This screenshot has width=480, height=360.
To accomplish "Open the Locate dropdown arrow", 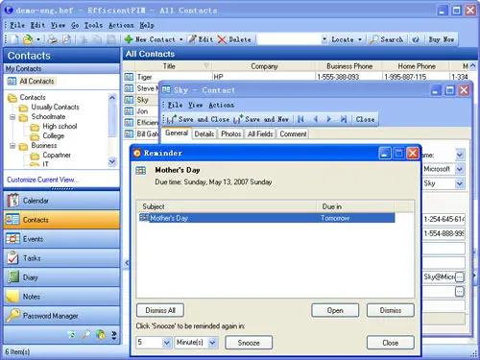I will [360, 39].
